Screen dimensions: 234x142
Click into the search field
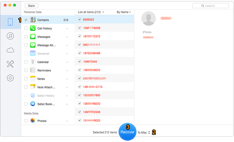pyautogui.click(x=210, y=6)
